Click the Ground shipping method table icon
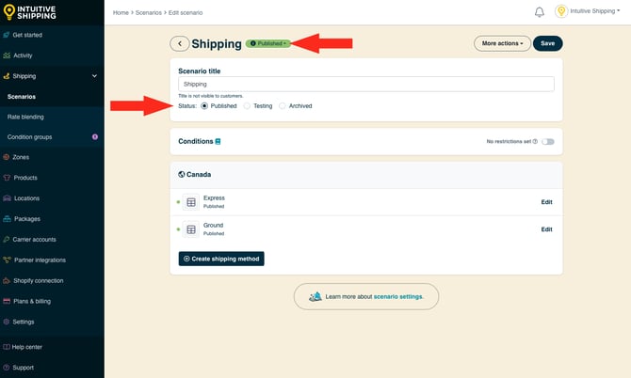Viewport: 631px width, 378px height. 191,229
